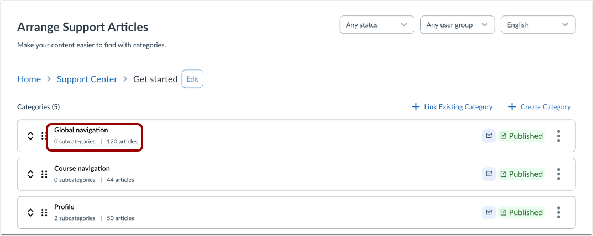This screenshot has width=593, height=236.
Task: Open the Any user group dropdown
Action: coord(457,25)
